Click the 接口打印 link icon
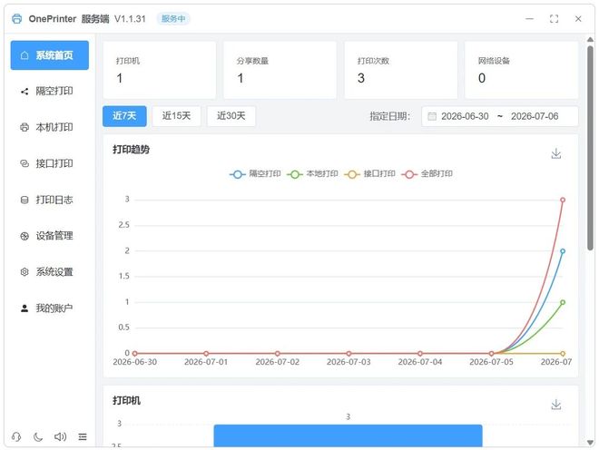Screen dimensions: 599x450 tap(25, 163)
